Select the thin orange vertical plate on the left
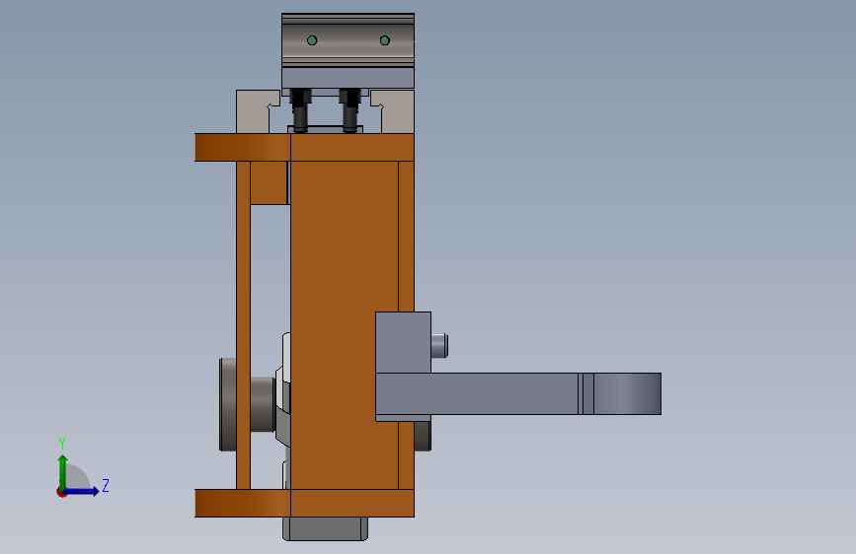Image resolution: width=856 pixels, height=554 pixels. [244, 325]
